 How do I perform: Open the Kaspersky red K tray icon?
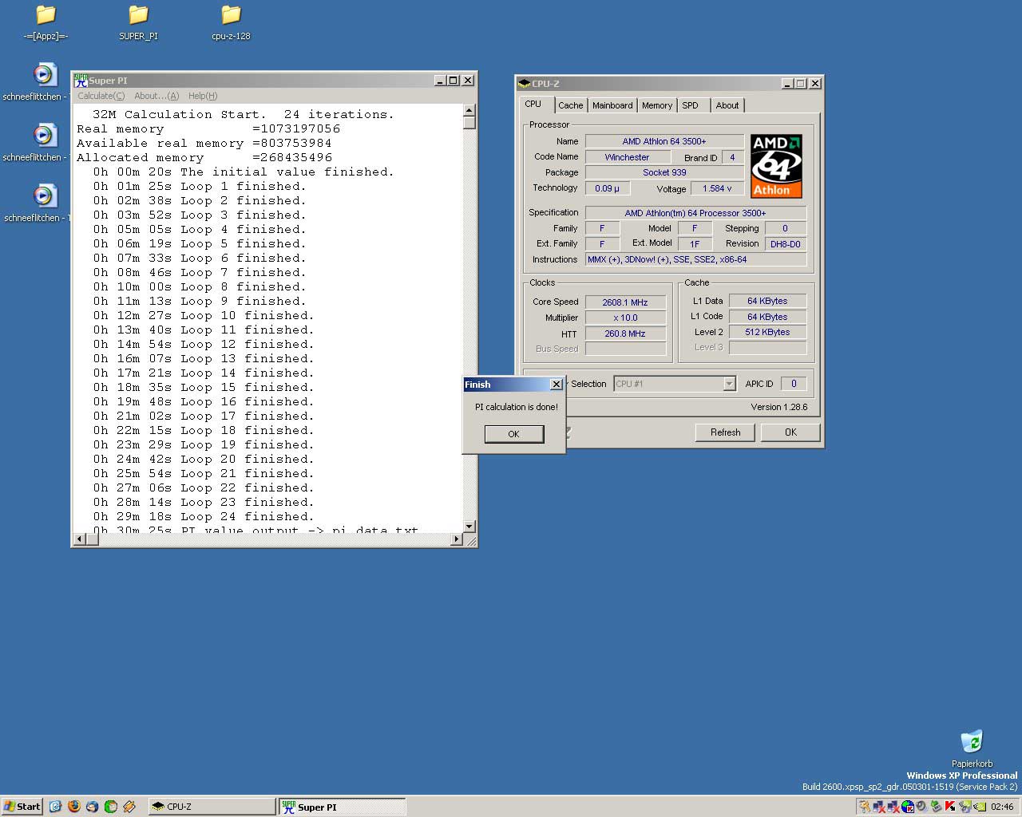tap(950, 807)
